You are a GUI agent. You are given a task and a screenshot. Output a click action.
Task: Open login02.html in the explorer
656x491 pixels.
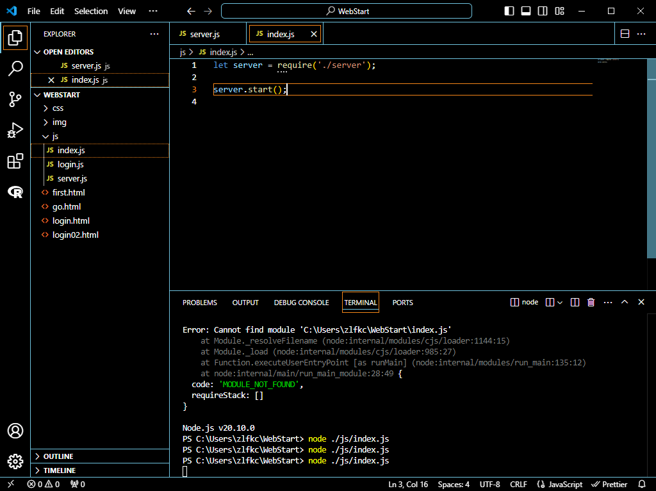[100, 235]
